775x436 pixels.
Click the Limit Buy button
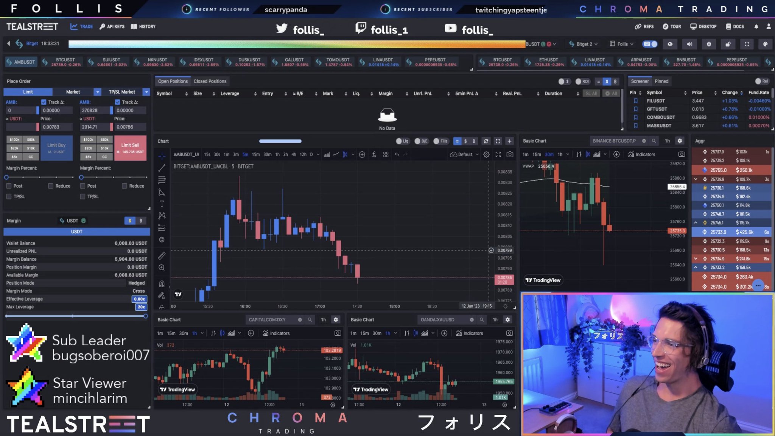click(56, 148)
